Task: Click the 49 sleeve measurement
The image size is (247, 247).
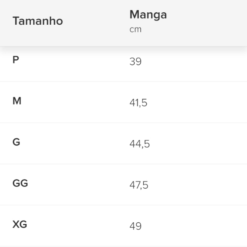Action: [x=135, y=226]
